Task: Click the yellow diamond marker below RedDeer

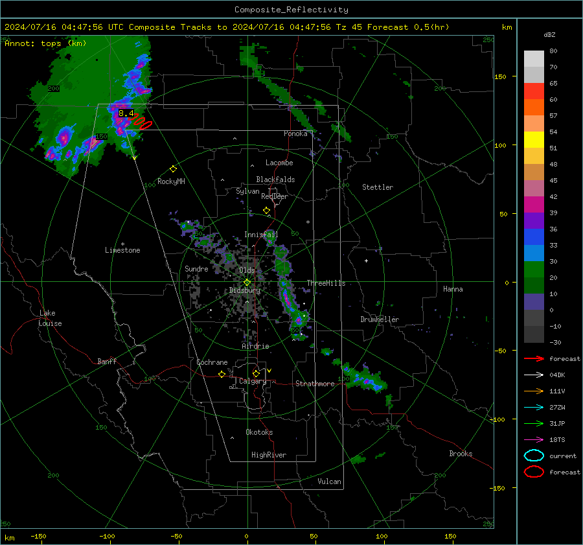Action: [x=266, y=211]
